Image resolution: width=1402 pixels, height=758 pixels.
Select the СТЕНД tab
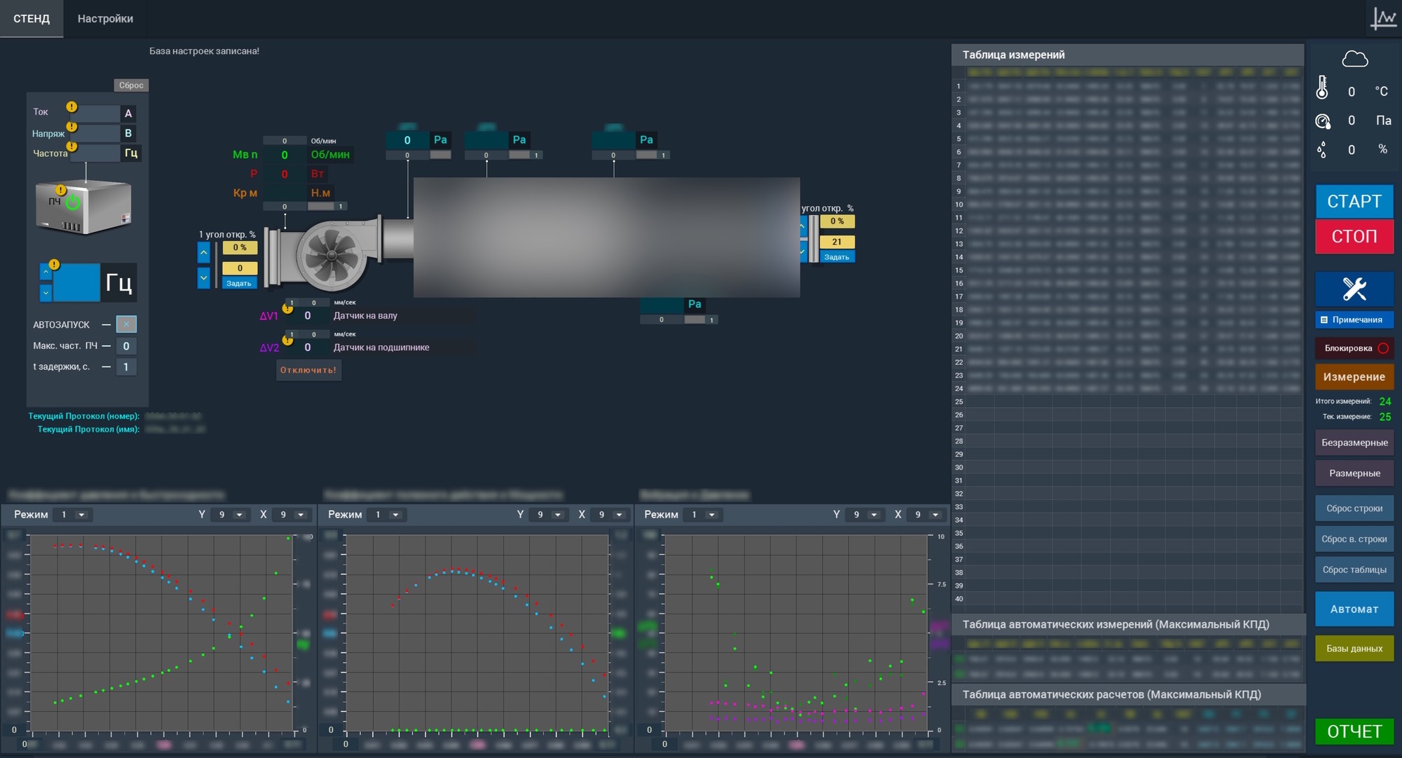(x=32, y=19)
